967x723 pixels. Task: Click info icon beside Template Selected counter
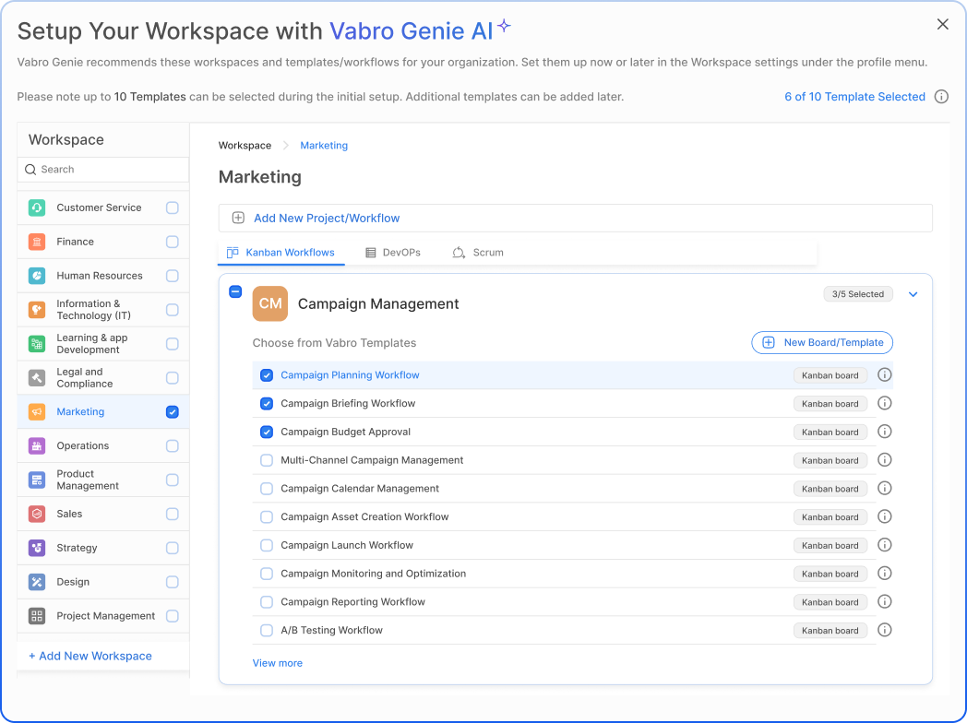tap(941, 97)
